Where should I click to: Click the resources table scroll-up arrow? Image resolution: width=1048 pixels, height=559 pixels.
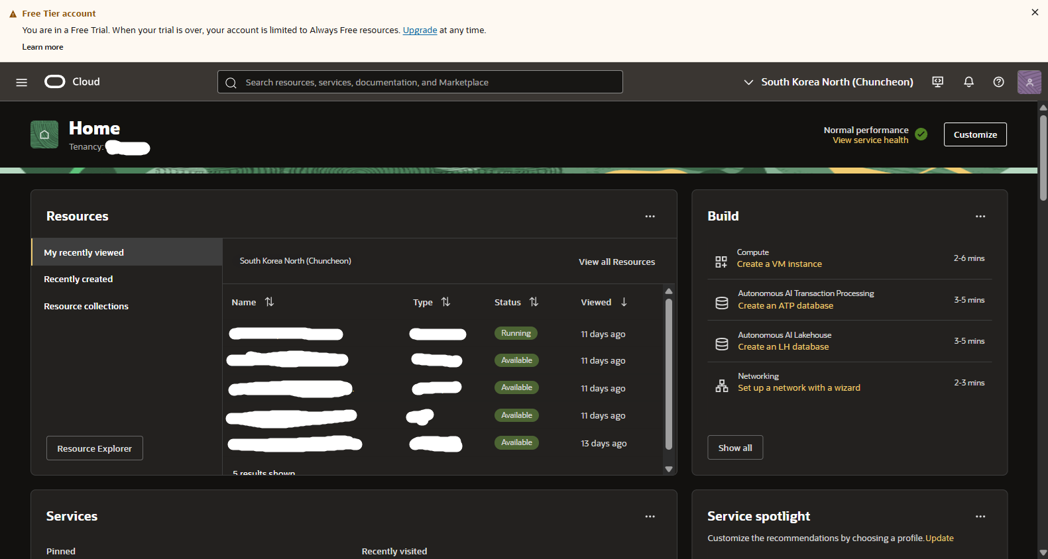(x=668, y=291)
